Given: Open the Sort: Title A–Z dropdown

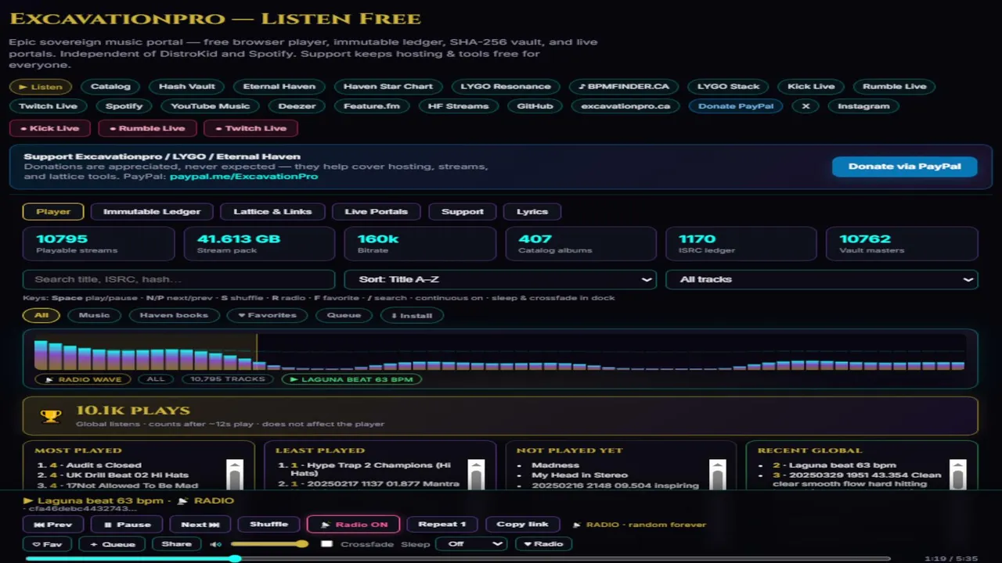Looking at the screenshot, I should coord(500,279).
